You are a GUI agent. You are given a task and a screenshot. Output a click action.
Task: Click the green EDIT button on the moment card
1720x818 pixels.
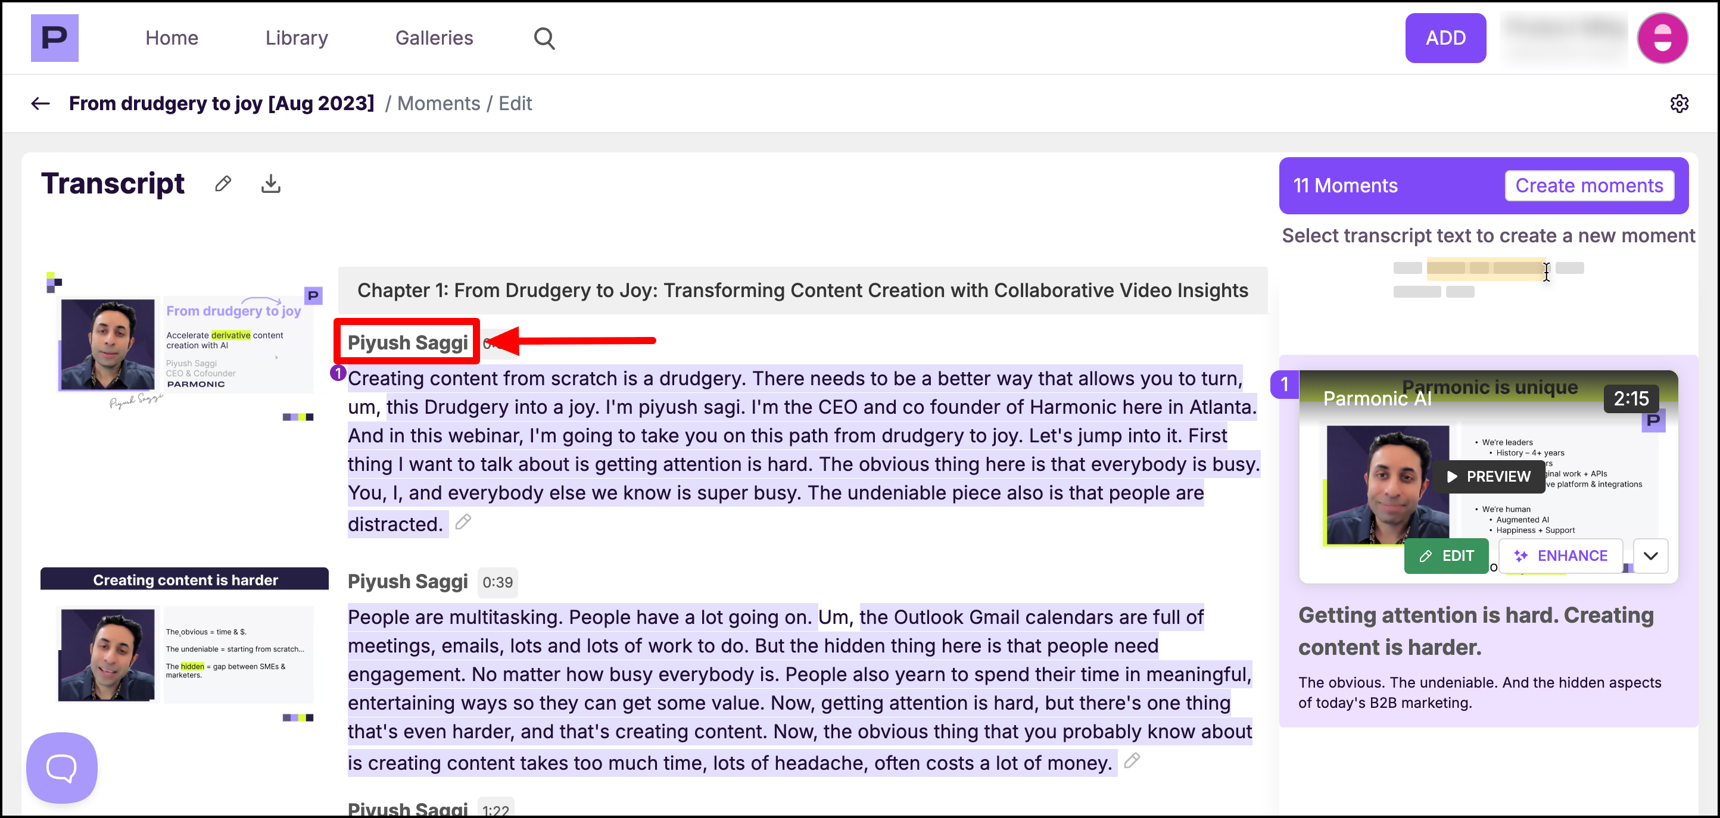coord(1446,556)
